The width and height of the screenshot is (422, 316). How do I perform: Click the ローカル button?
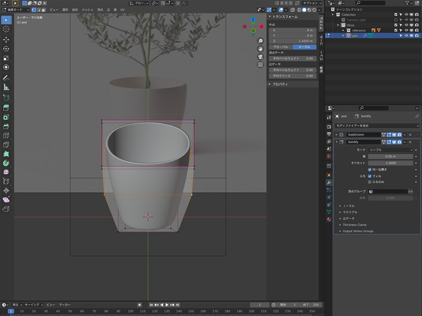point(304,47)
